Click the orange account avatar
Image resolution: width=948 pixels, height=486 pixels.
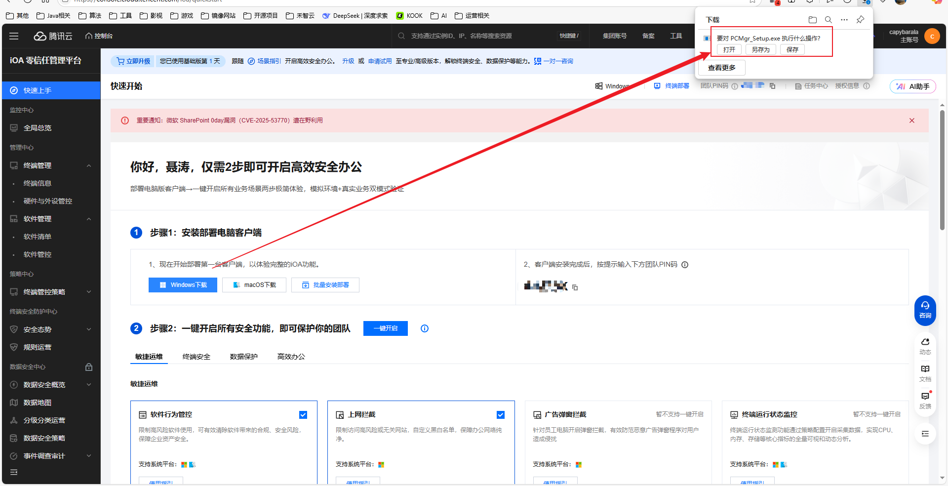(932, 36)
